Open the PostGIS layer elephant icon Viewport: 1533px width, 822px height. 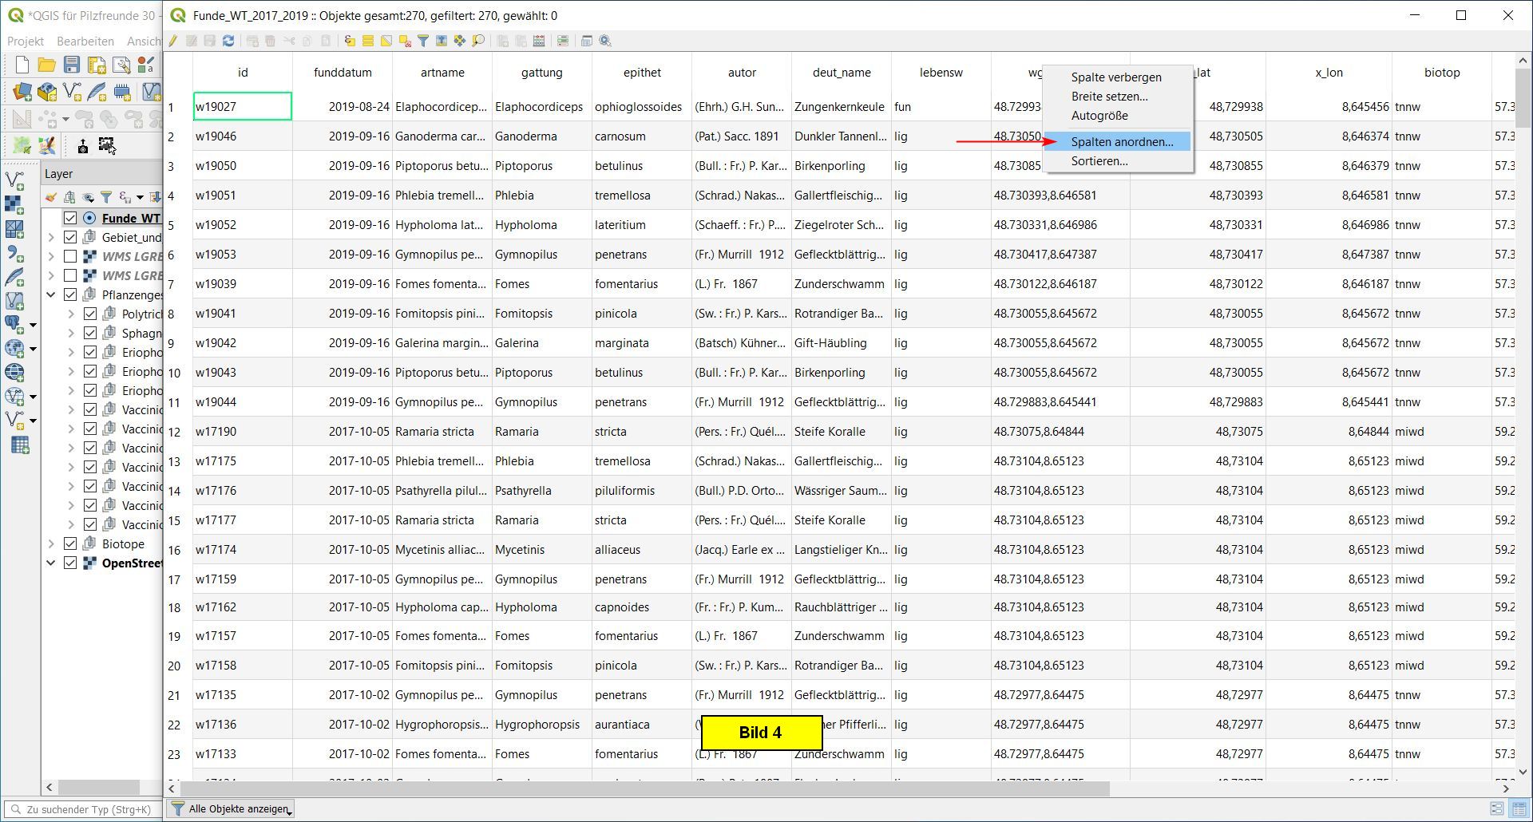click(14, 324)
